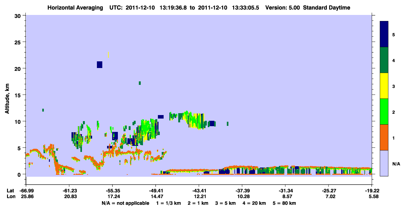Click the legend text '2 = 1 km'
Viewport: 413px width, 212px height.
[x=198, y=203]
